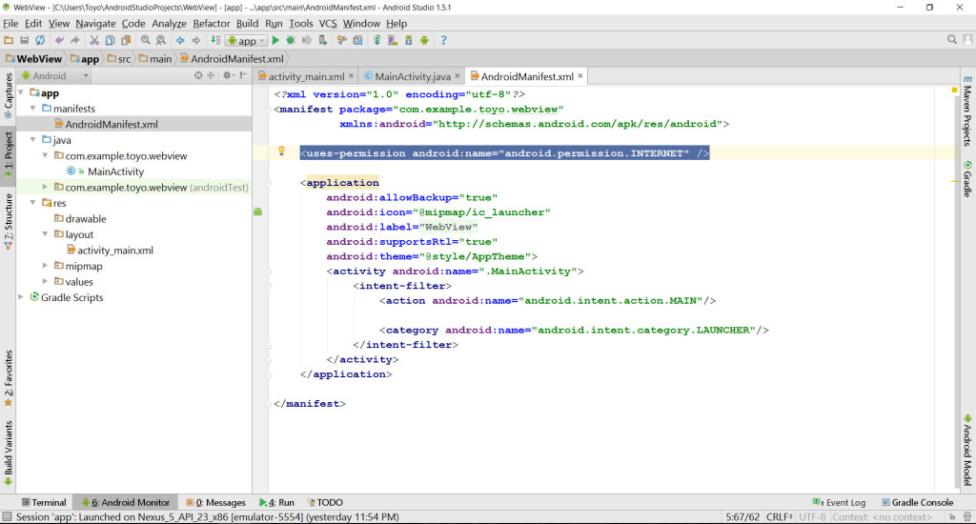Click the Redo arrow icon
This screenshot has width=976, height=524.
(74, 40)
